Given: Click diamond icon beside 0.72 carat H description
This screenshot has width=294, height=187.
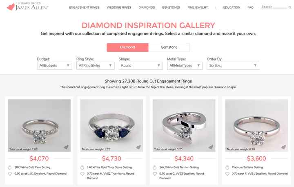Looking at the screenshot, I should [82, 174].
